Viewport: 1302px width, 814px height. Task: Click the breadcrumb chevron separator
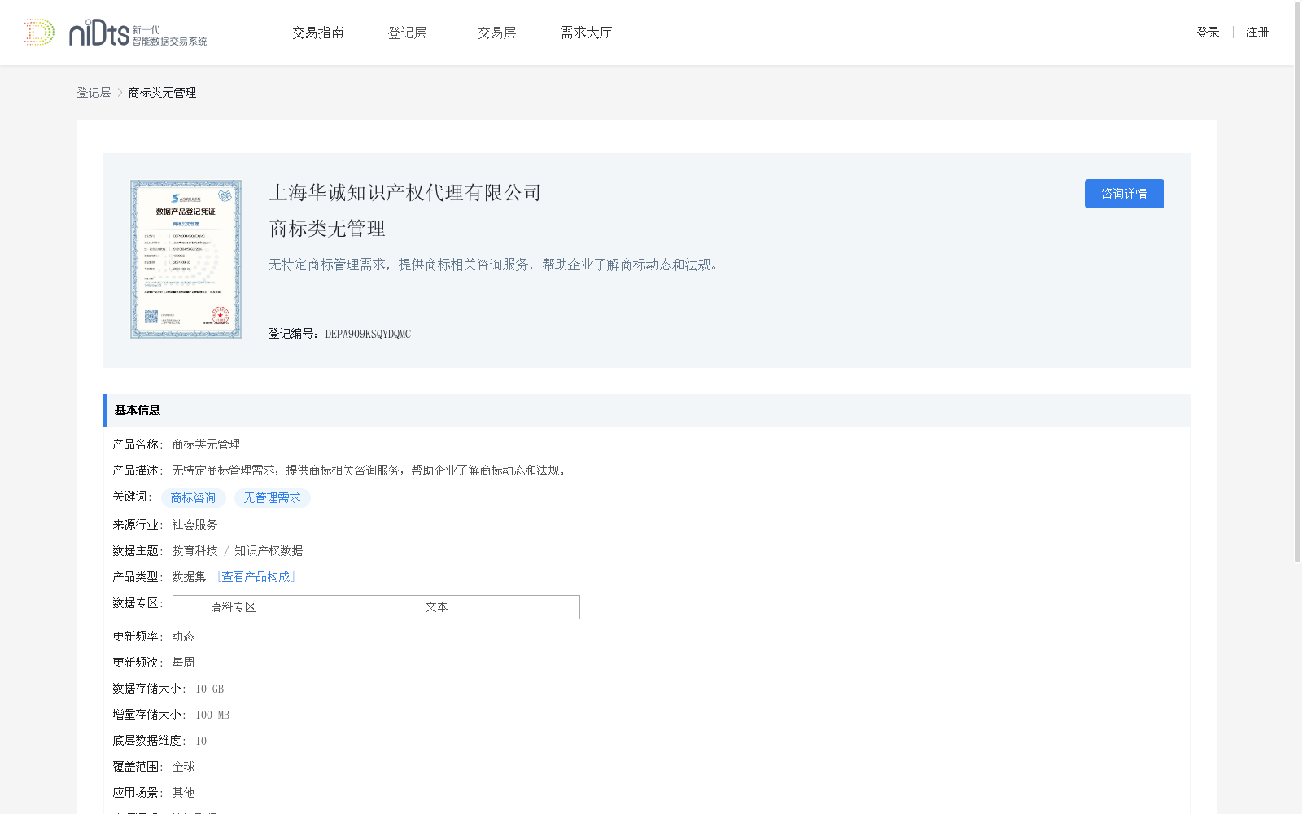pyautogui.click(x=120, y=93)
